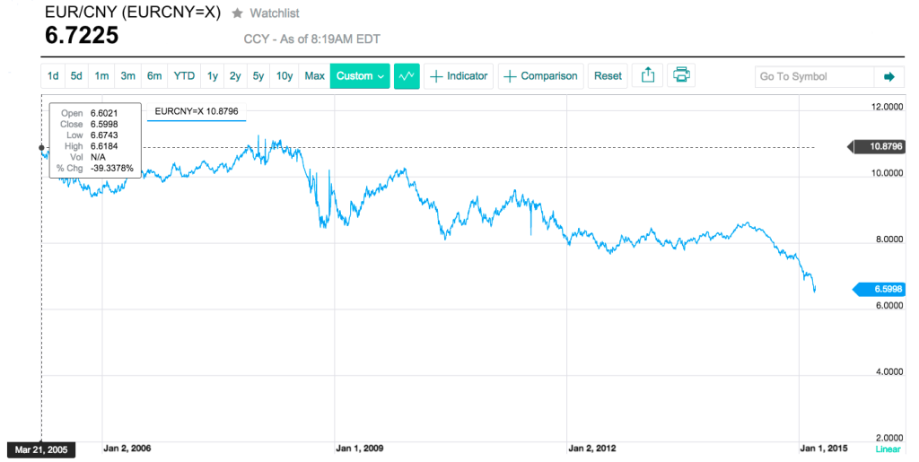Click the EURCNY=X series legend label

(197, 111)
